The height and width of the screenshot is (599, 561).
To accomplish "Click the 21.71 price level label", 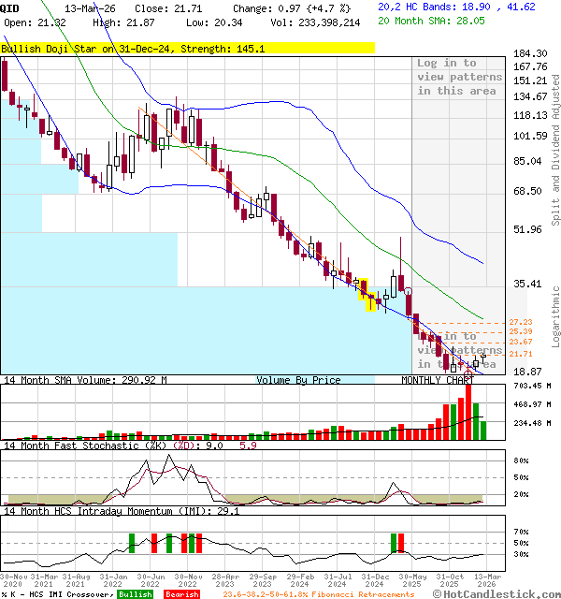I will pyautogui.click(x=521, y=355).
